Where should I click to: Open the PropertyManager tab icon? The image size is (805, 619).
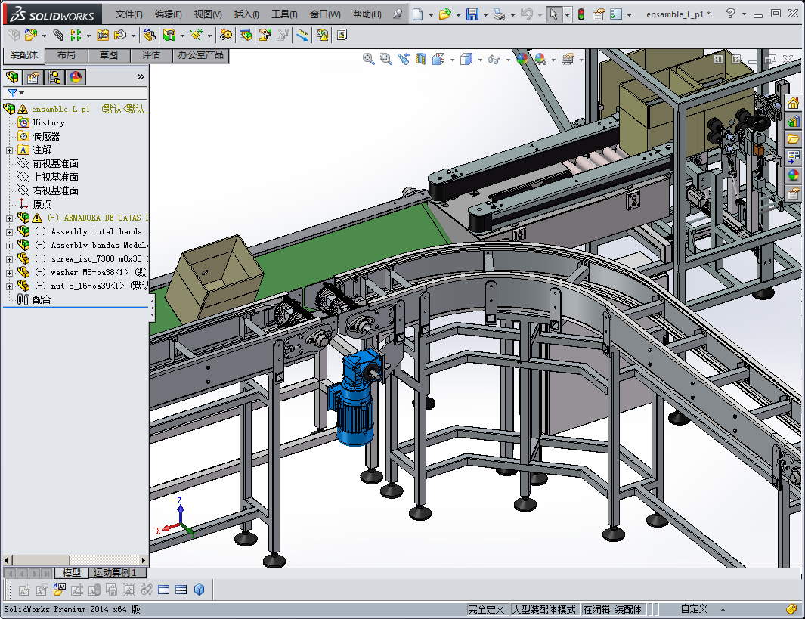(33, 76)
